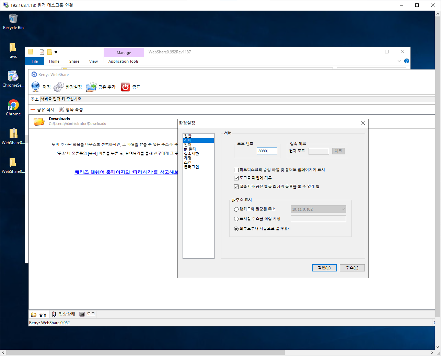The width and height of the screenshot is (441, 356).
Task: Open the aws folder on desktop
Action: pyautogui.click(x=13, y=51)
